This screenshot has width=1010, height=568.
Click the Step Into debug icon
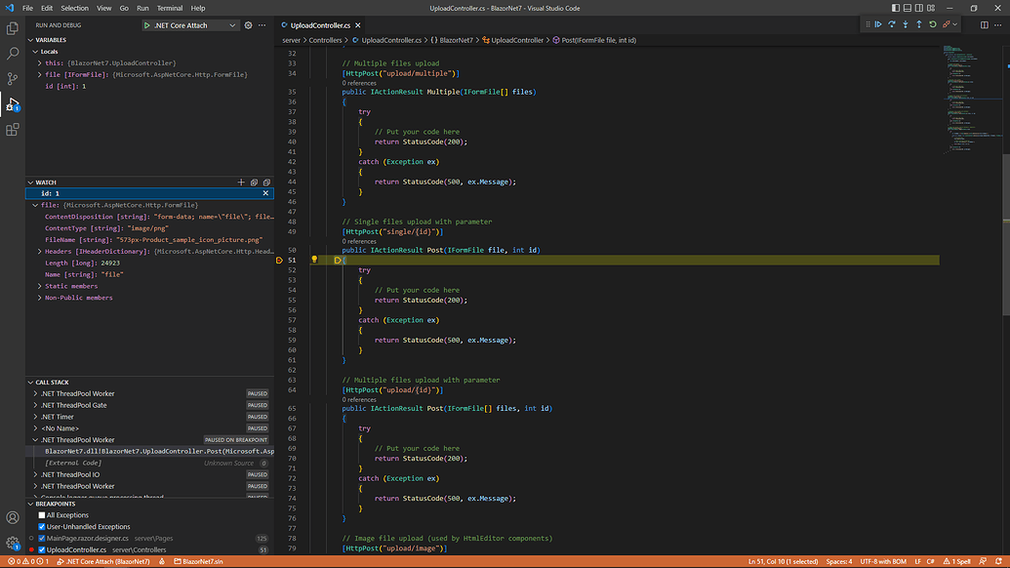pyautogui.click(x=906, y=24)
